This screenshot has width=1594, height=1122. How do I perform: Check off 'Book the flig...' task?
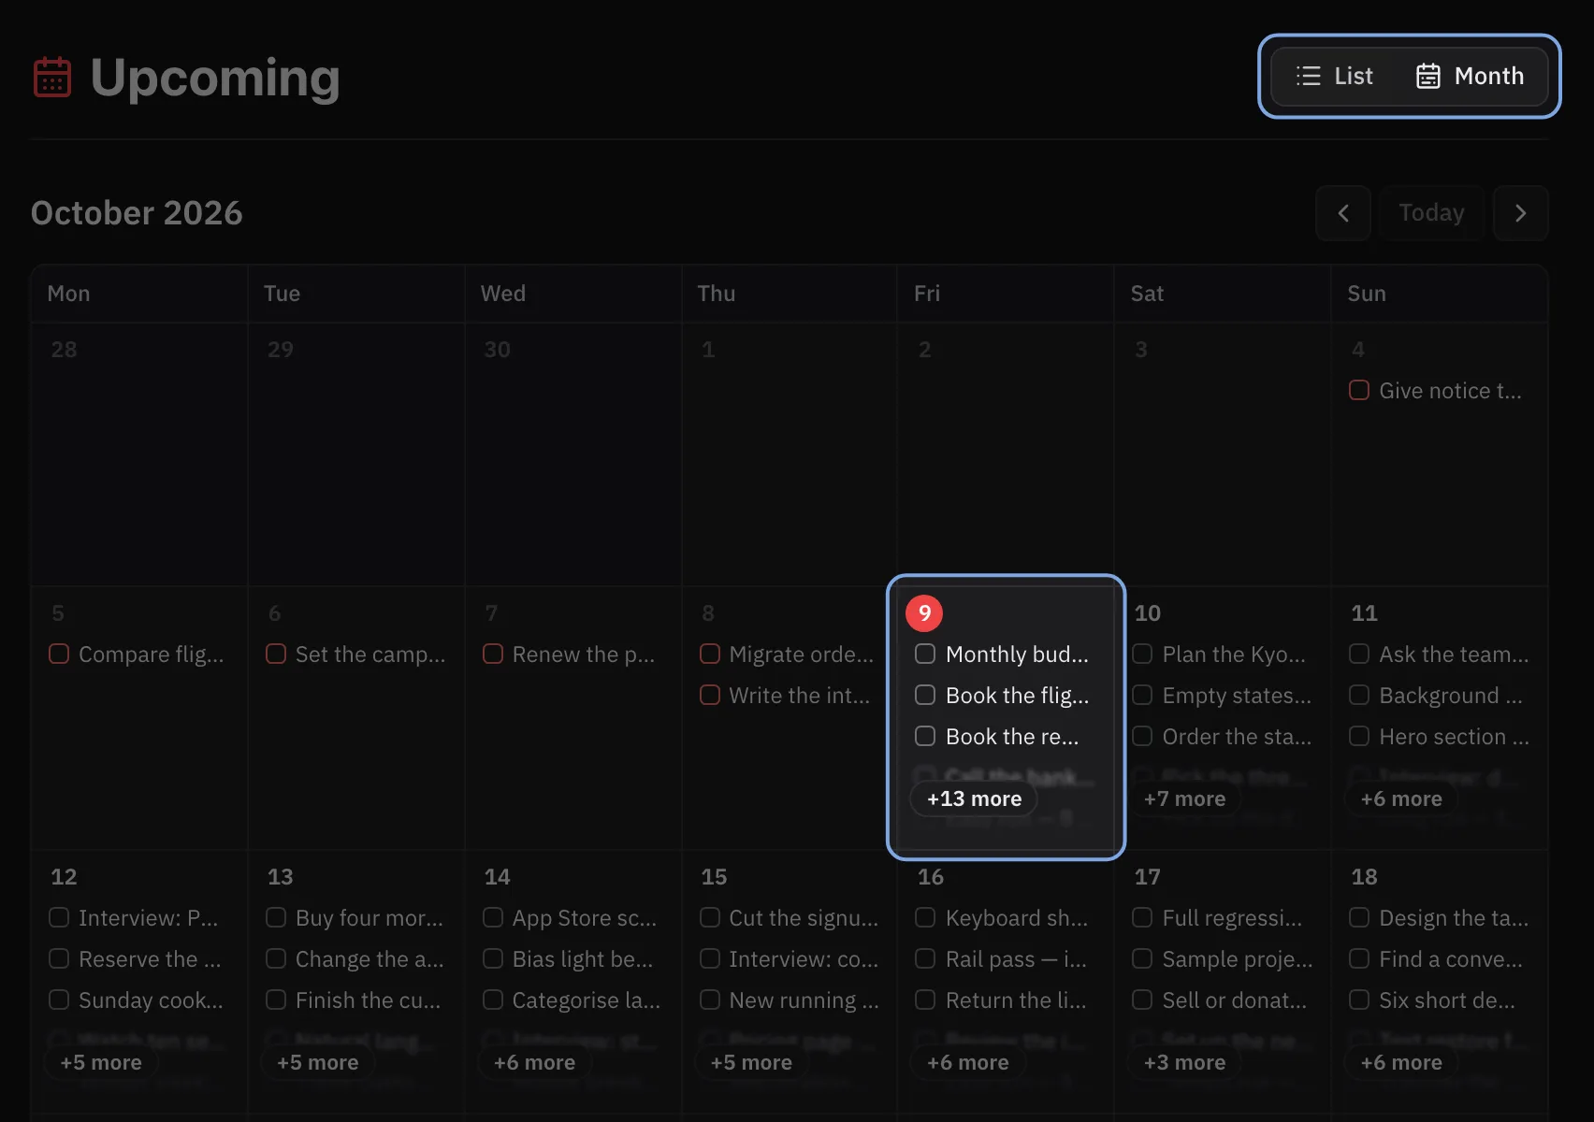(925, 695)
